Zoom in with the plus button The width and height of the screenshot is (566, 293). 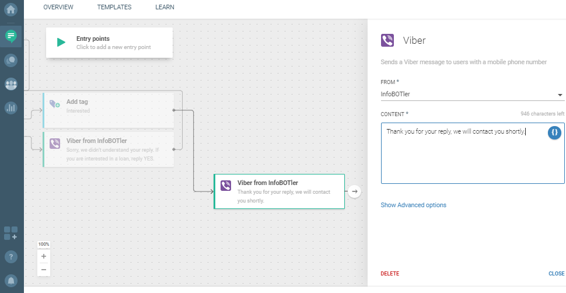pyautogui.click(x=44, y=256)
